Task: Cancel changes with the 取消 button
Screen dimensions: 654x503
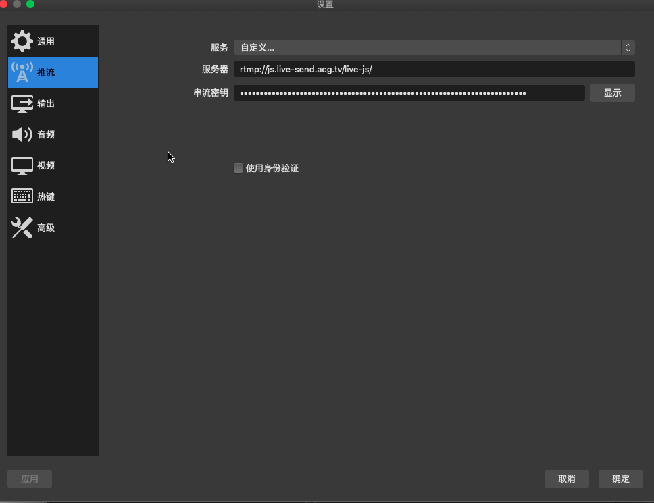Action: [566, 479]
